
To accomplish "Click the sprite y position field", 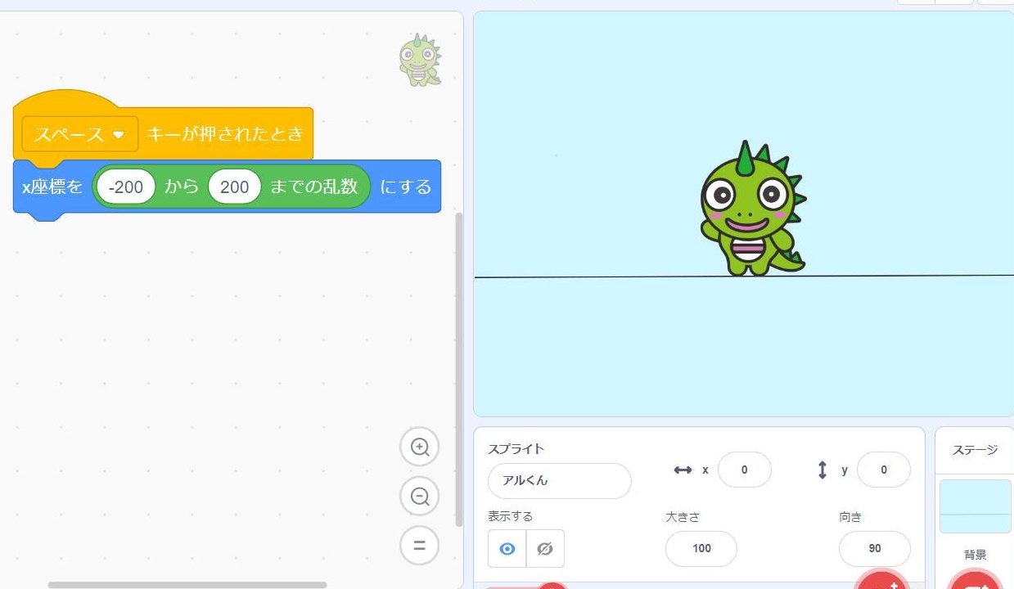I will click(x=884, y=470).
